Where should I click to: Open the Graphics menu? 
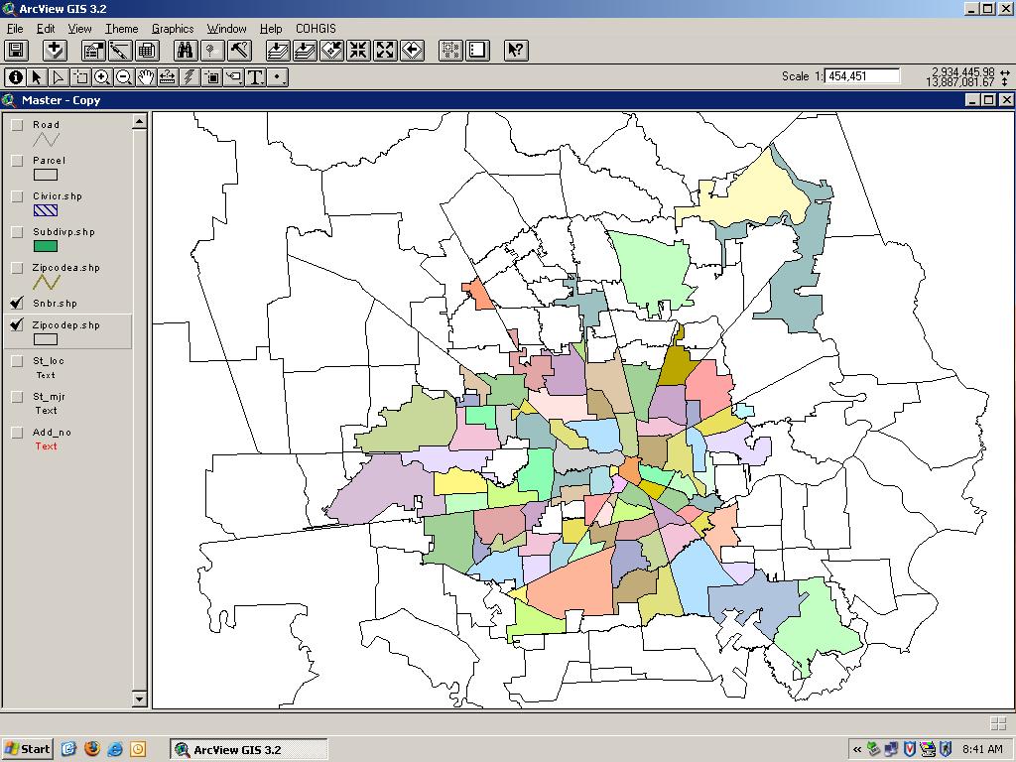[x=173, y=29]
